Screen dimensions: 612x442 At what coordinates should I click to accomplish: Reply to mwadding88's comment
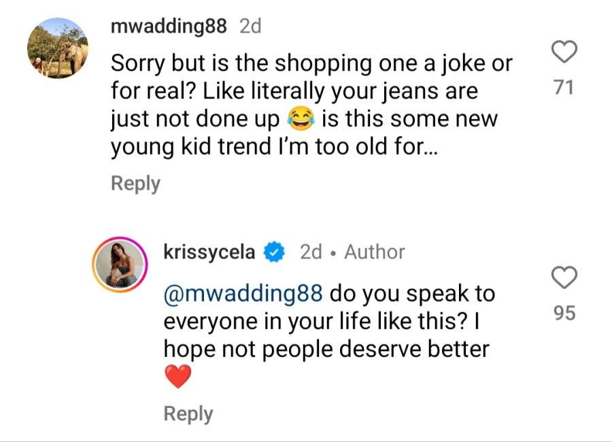tap(135, 184)
